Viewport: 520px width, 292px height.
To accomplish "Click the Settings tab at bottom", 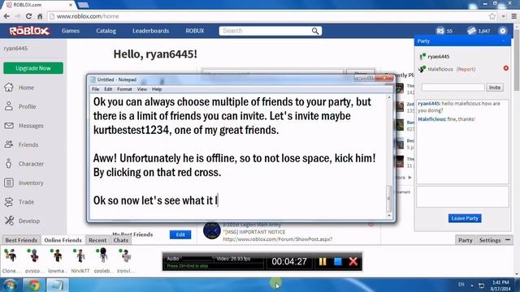I will tap(490, 240).
